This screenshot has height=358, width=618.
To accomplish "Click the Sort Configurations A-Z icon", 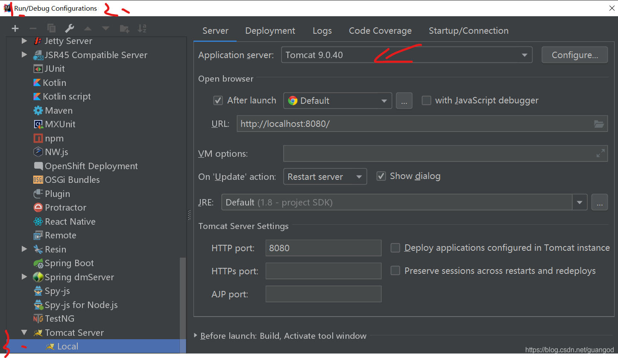I will coord(142,29).
